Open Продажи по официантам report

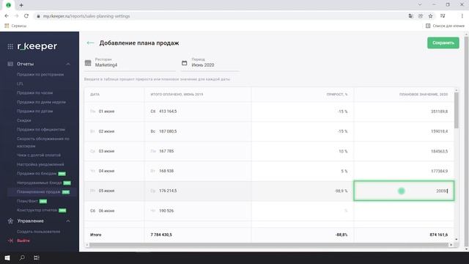coord(41,130)
